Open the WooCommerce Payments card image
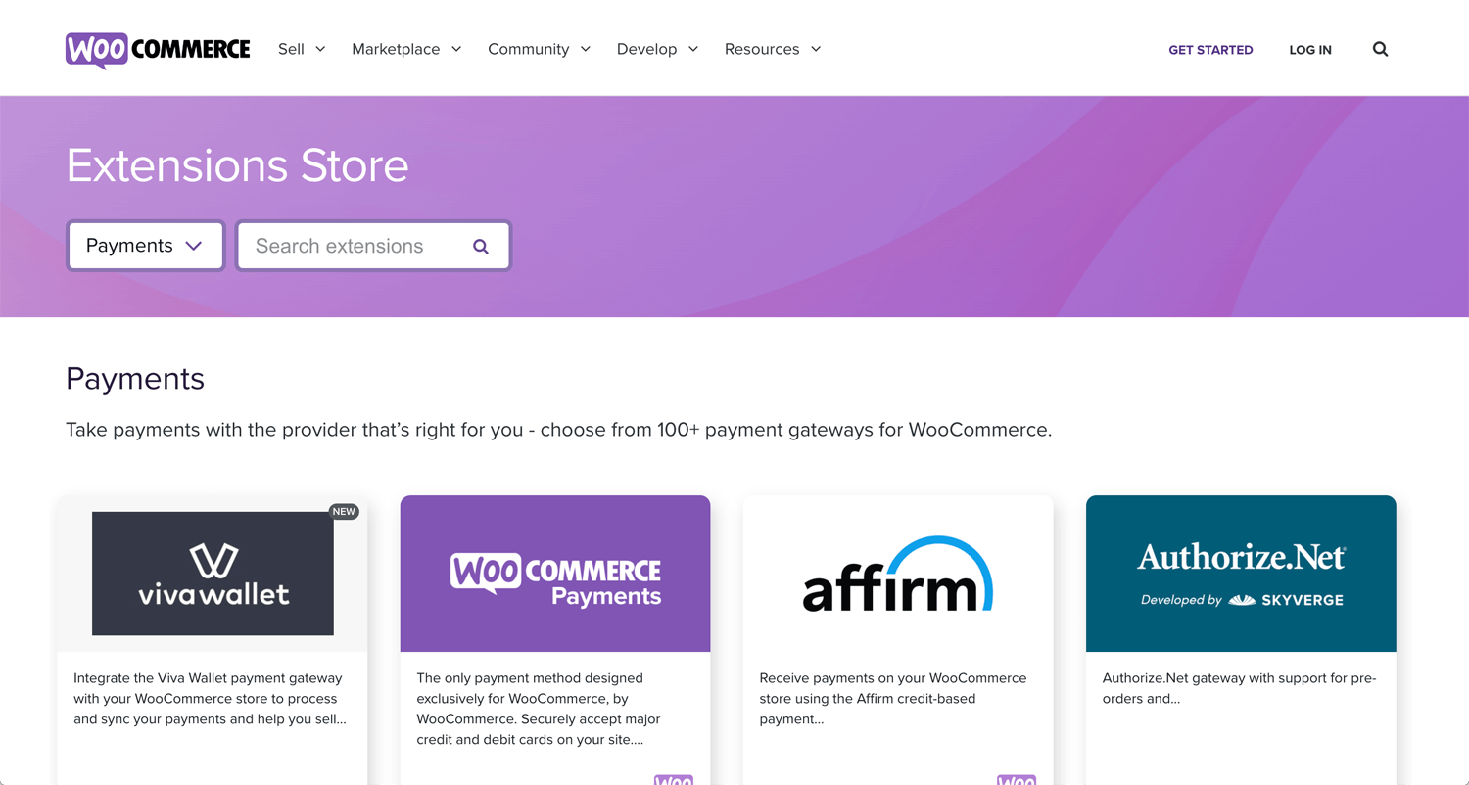 [x=555, y=574]
